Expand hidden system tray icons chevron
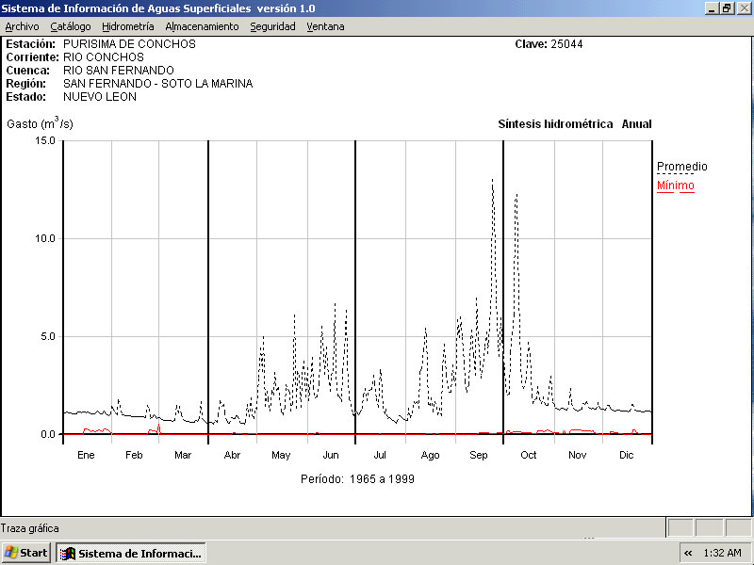This screenshot has width=754, height=565. [688, 553]
